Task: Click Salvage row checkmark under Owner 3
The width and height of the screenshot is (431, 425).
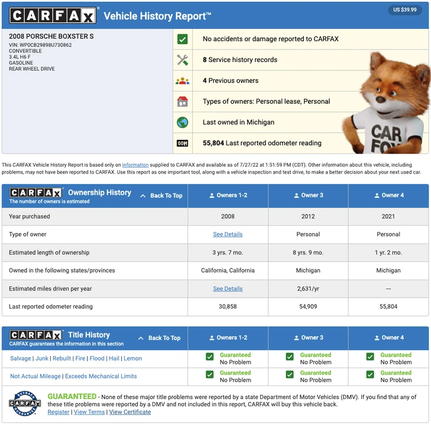Action: click(x=290, y=357)
